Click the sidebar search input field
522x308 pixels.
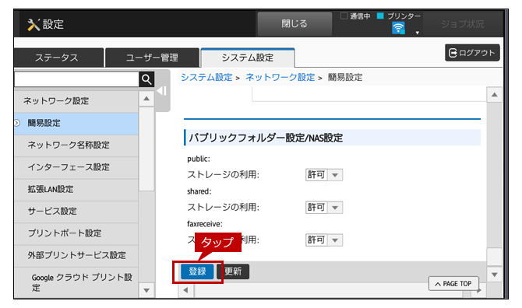point(76,79)
